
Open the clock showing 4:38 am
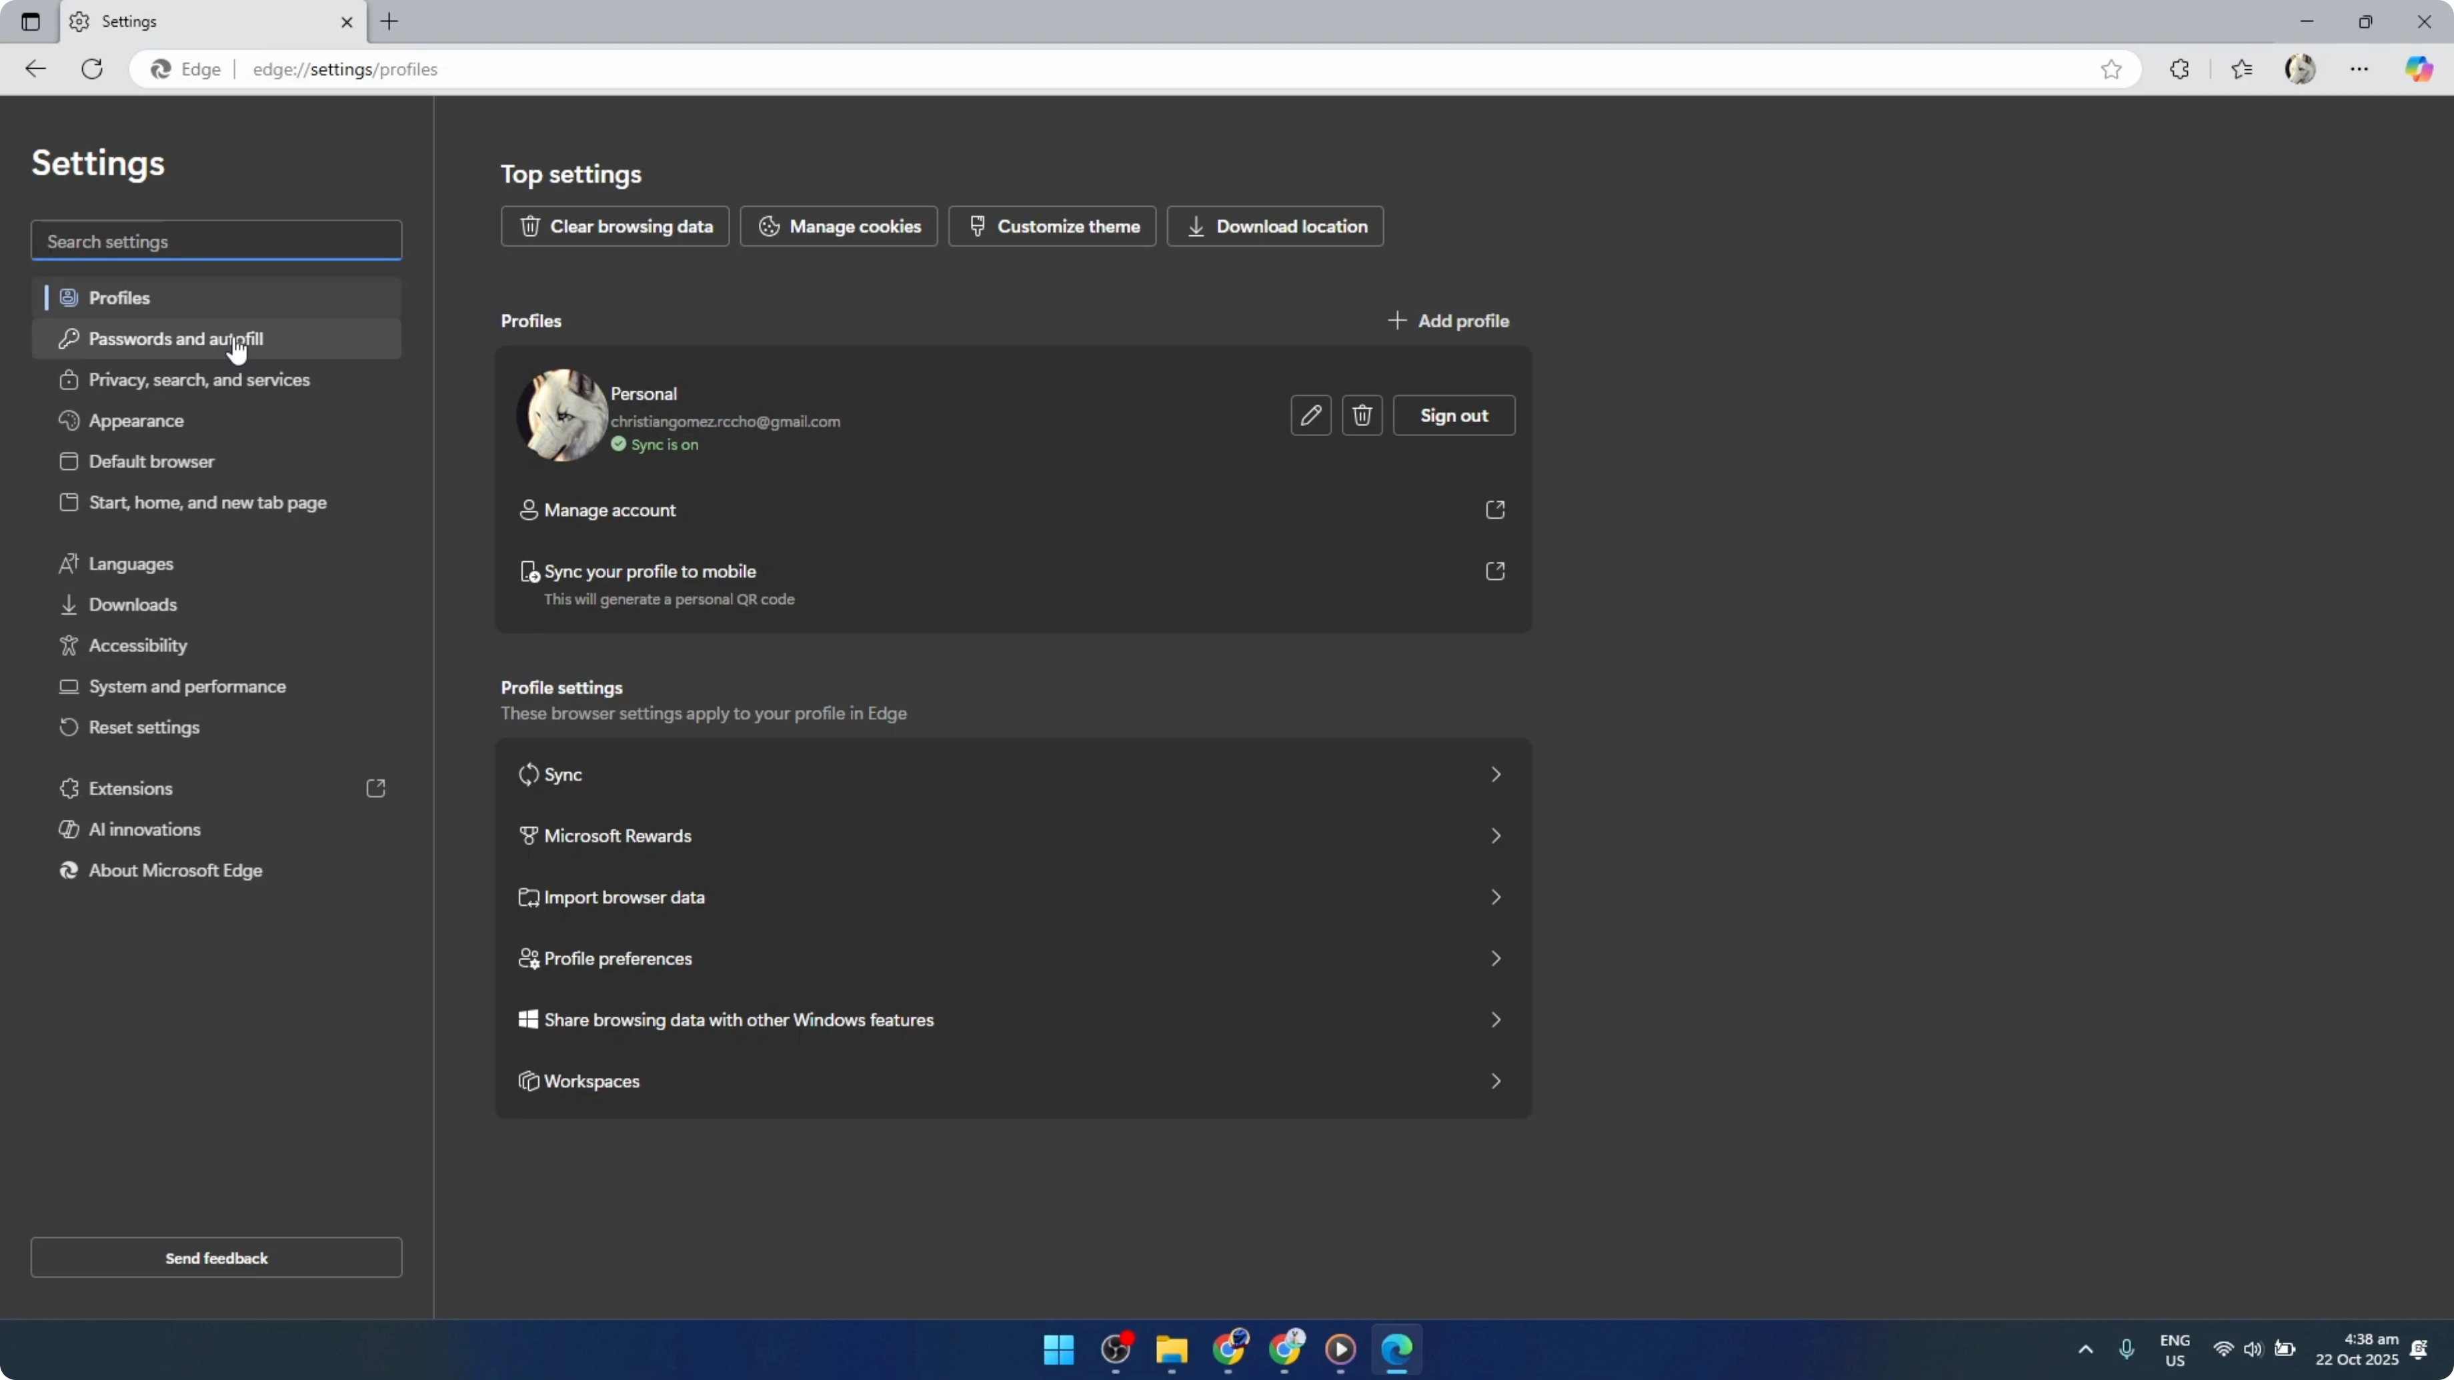[x=2357, y=1349]
